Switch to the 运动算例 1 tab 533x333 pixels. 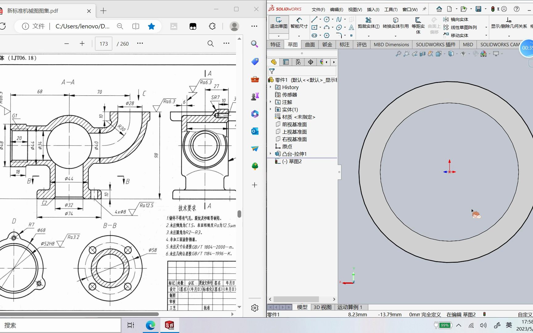tap(350, 307)
